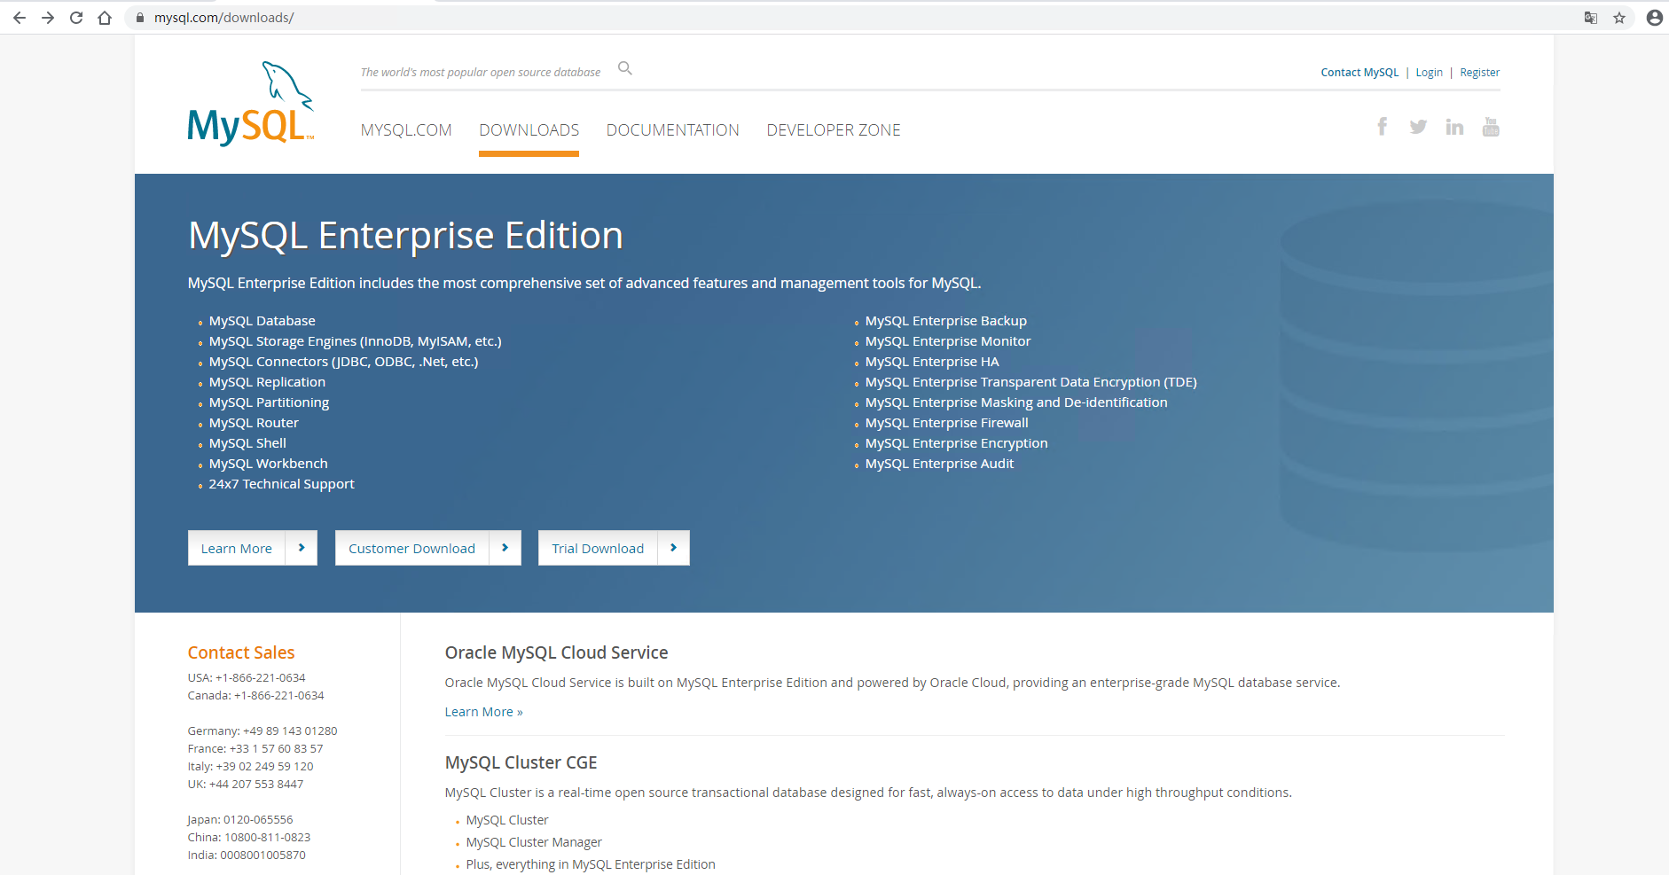Click the browser back arrow
1669x875 pixels.
(19, 18)
